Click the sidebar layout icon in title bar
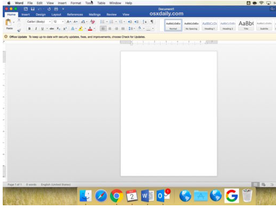Image resolution: width=276 pixels, height=208 pixels. [x=26, y=9]
